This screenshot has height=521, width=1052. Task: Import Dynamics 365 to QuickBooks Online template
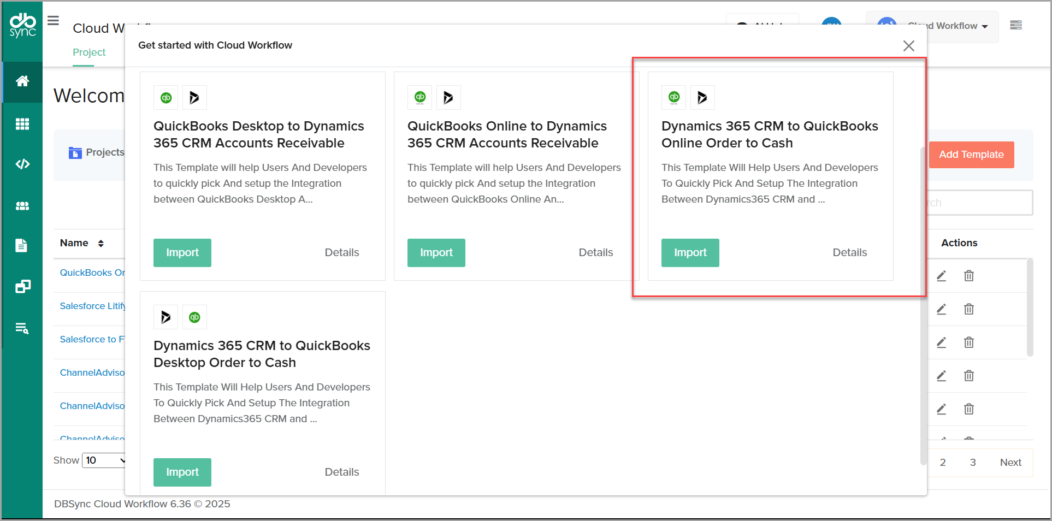tap(690, 253)
